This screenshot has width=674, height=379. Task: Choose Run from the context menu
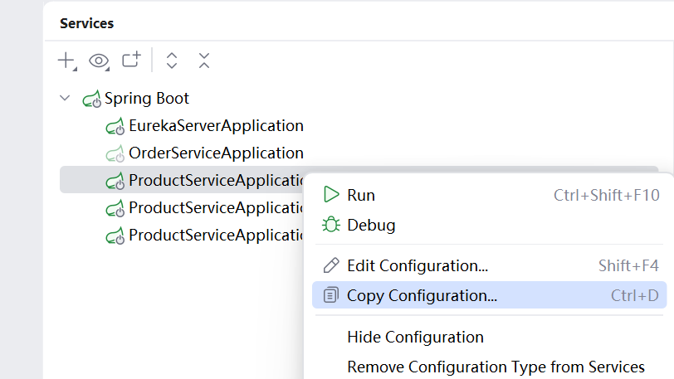tap(489, 195)
